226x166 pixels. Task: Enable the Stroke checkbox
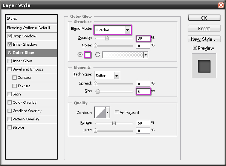click(x=9, y=127)
